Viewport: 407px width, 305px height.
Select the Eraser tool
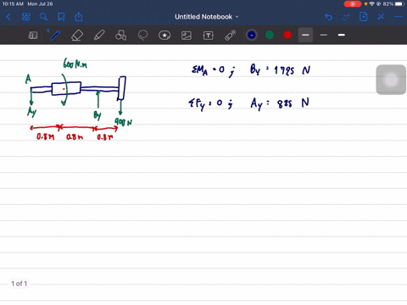(x=77, y=36)
